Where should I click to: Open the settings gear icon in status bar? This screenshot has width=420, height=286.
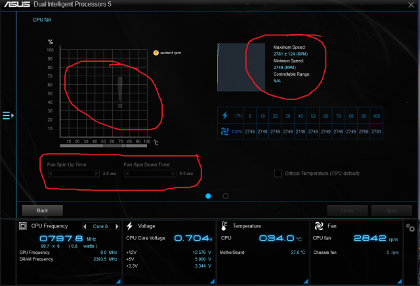(410, 227)
